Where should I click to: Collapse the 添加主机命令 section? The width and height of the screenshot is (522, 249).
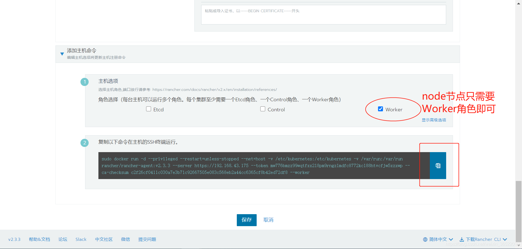coord(62,54)
